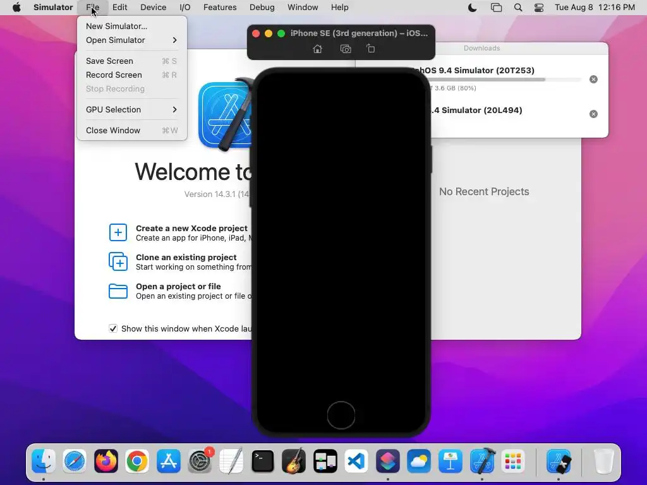Click the Create a new Xcode project plus icon

click(x=118, y=232)
